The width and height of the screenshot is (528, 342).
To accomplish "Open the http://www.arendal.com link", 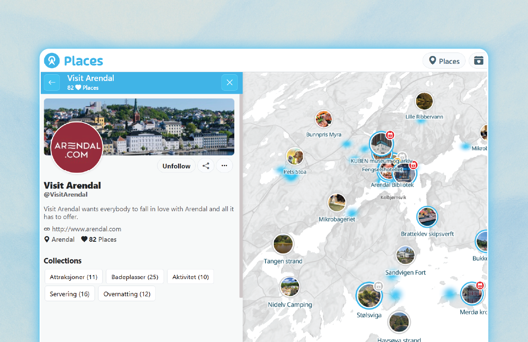I will (x=86, y=229).
